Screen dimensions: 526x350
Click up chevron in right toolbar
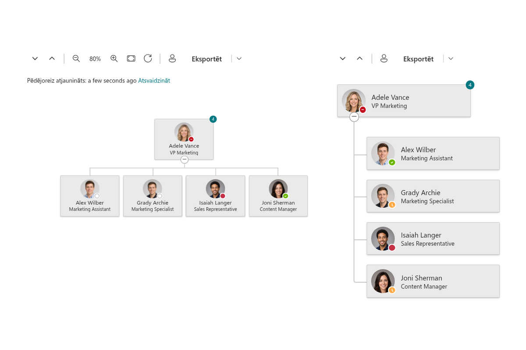(x=359, y=59)
